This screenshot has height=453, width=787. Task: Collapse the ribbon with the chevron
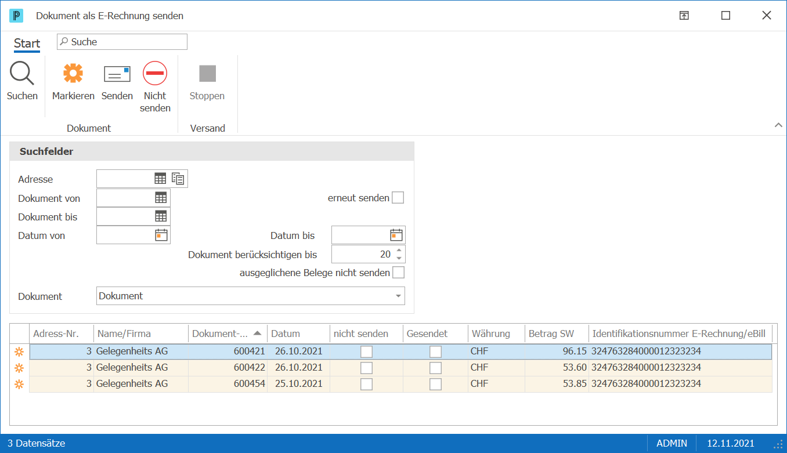click(778, 125)
